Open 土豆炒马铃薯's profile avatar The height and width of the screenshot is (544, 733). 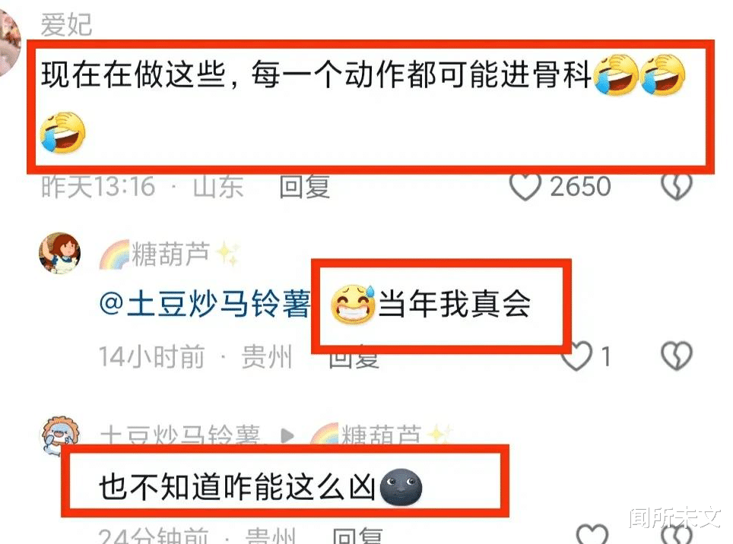[59, 435]
